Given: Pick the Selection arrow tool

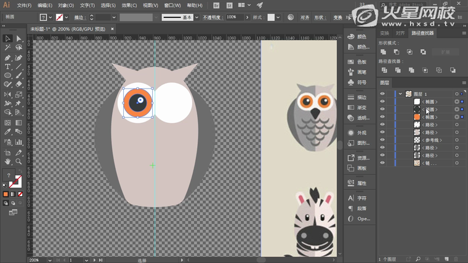Looking at the screenshot, I should coord(7,39).
